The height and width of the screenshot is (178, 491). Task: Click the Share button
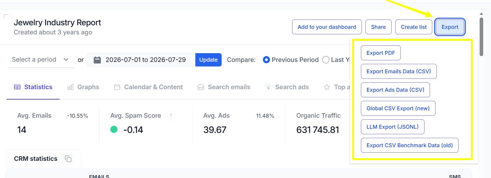(x=378, y=27)
